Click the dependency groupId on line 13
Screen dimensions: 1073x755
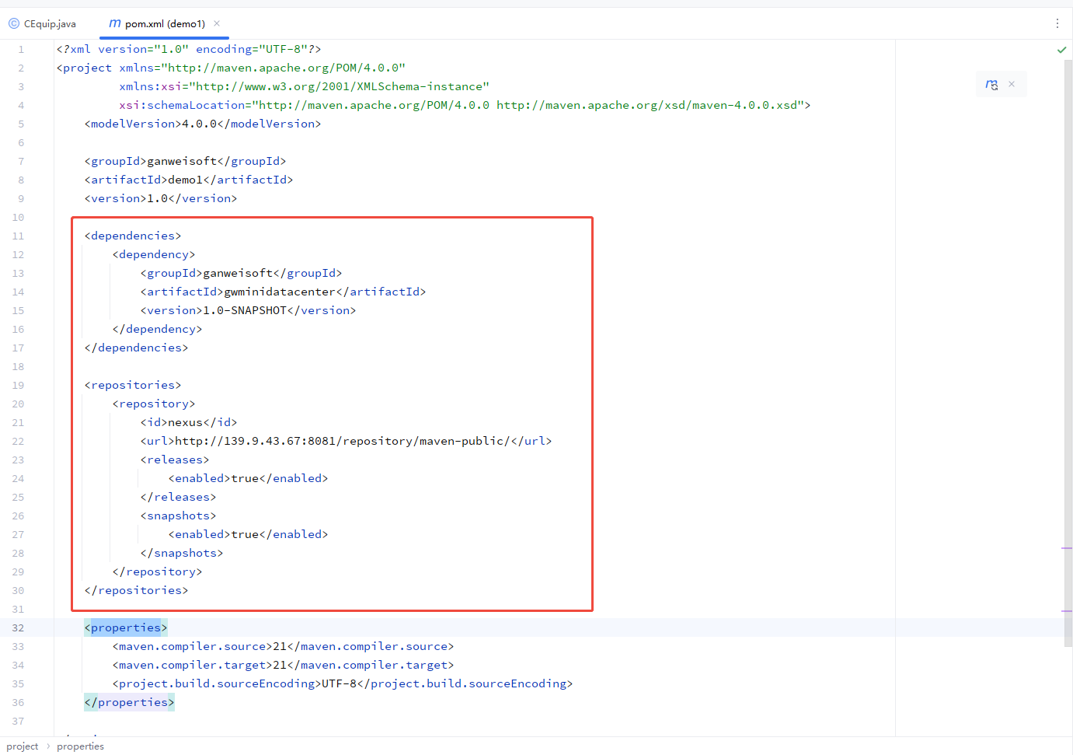point(241,273)
